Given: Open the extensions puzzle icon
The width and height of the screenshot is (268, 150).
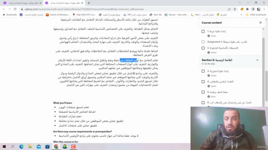Looking at the screenshot, I should coord(247,9).
